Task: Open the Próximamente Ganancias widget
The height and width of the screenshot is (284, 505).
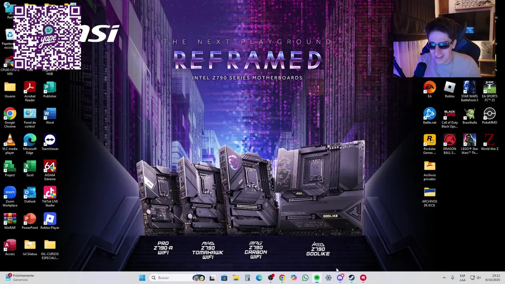Action: coord(20,278)
